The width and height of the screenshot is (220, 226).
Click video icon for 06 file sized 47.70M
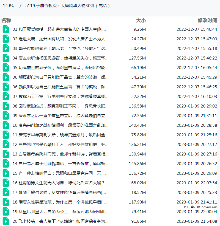click(6, 87)
